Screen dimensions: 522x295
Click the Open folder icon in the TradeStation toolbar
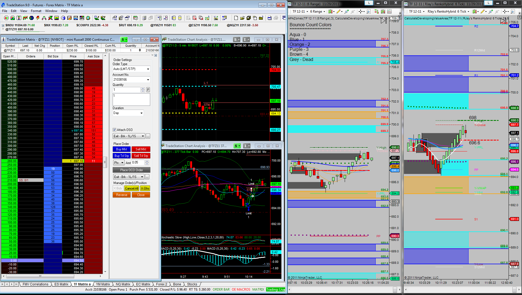[x=242, y=18]
